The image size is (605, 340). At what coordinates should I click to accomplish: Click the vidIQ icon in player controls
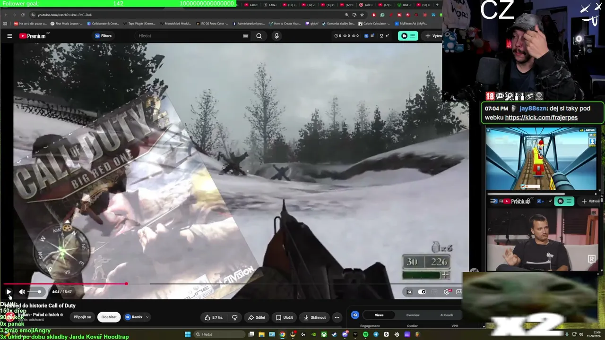click(x=409, y=292)
